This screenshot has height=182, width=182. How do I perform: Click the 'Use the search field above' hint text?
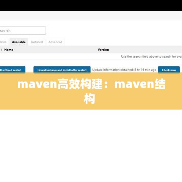[151, 56]
